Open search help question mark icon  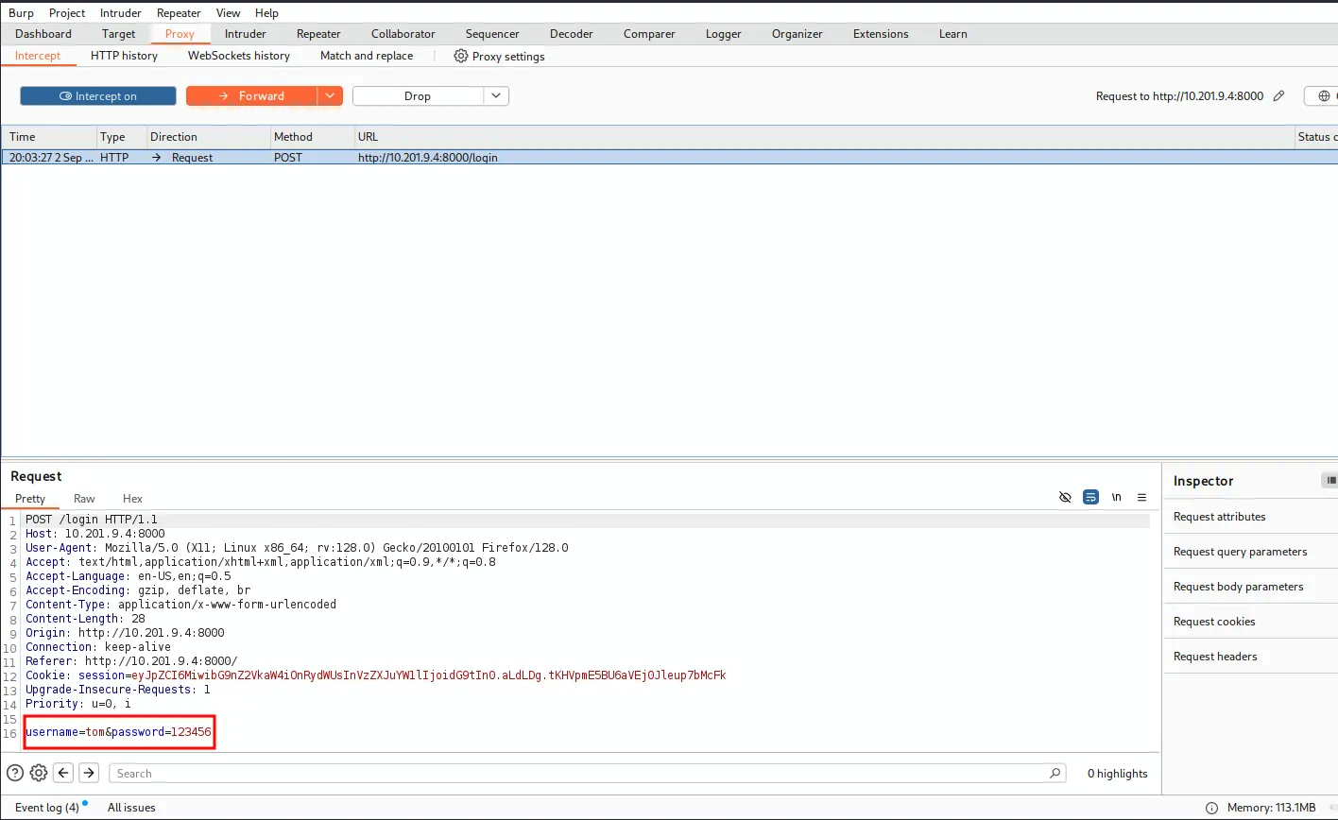(x=15, y=773)
